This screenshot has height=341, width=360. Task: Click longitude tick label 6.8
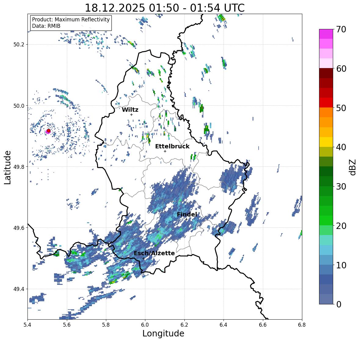[302, 325]
